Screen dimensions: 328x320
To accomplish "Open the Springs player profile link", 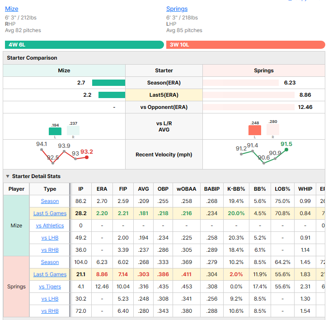I will 177,9.
